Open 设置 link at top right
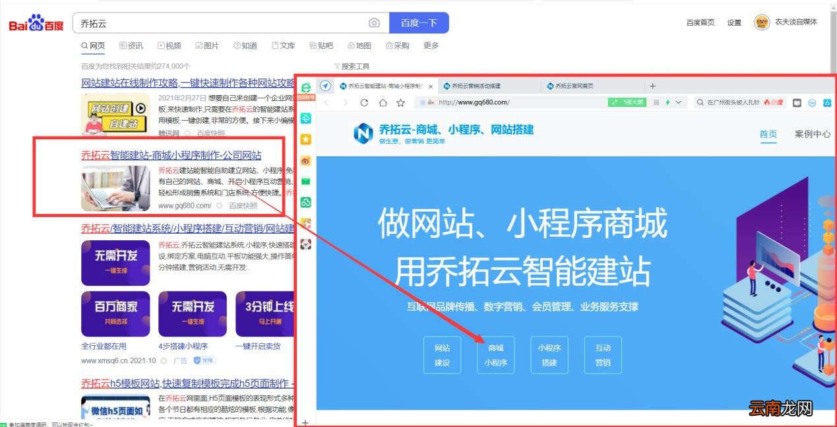The width and height of the screenshot is (837, 427). click(734, 22)
